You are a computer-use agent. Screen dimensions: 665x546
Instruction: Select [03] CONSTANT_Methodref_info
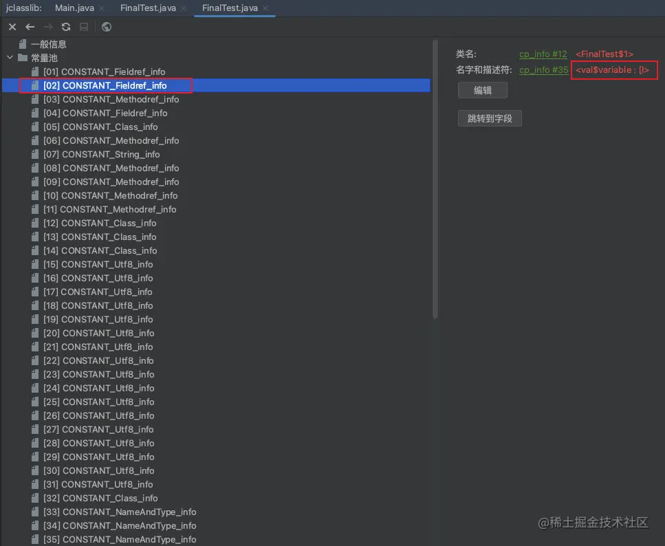(111, 99)
